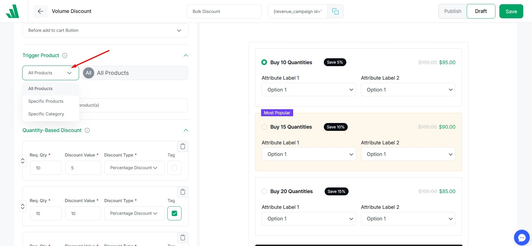The image size is (532, 246).
Task: Click the $90.00 discounted price
Action: (x=447, y=127)
